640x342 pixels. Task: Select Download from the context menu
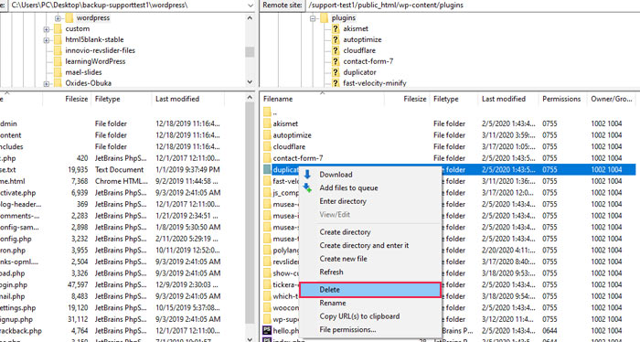(x=370, y=175)
